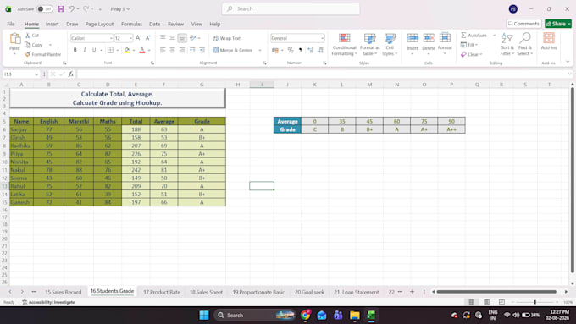Toggle Page Layout view in status bar
The width and height of the screenshot is (576, 324).
(486, 302)
